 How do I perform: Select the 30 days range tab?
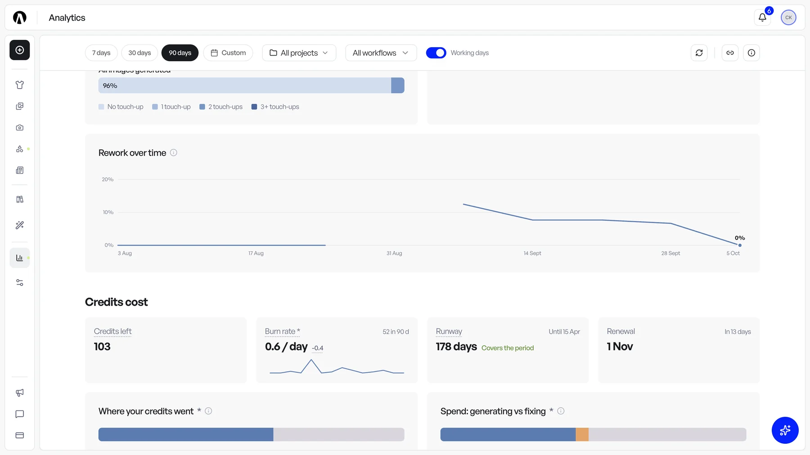139,53
